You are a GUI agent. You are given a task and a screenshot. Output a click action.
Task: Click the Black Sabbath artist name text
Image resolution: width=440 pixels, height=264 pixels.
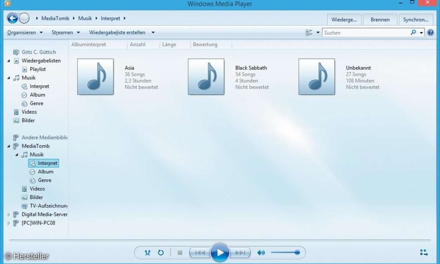pyautogui.click(x=251, y=68)
